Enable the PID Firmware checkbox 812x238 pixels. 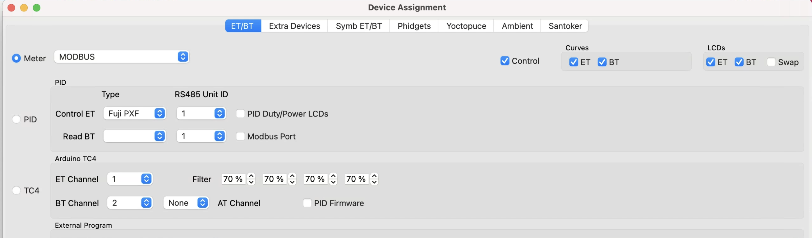click(x=307, y=203)
